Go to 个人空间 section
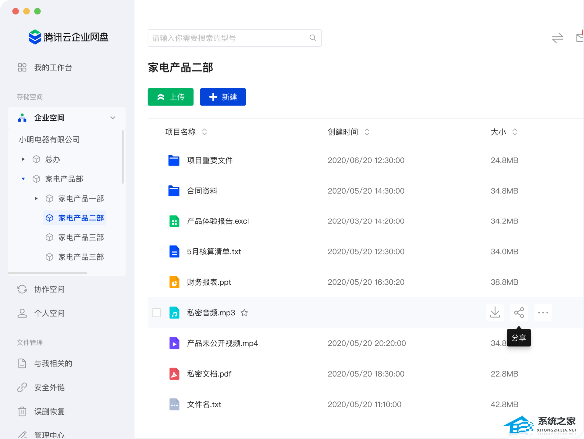 pos(49,313)
